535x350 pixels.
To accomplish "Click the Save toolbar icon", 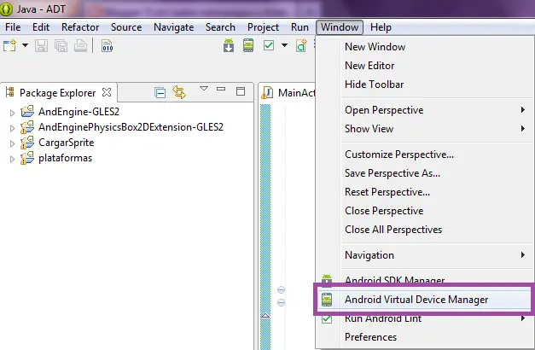I will point(41,45).
